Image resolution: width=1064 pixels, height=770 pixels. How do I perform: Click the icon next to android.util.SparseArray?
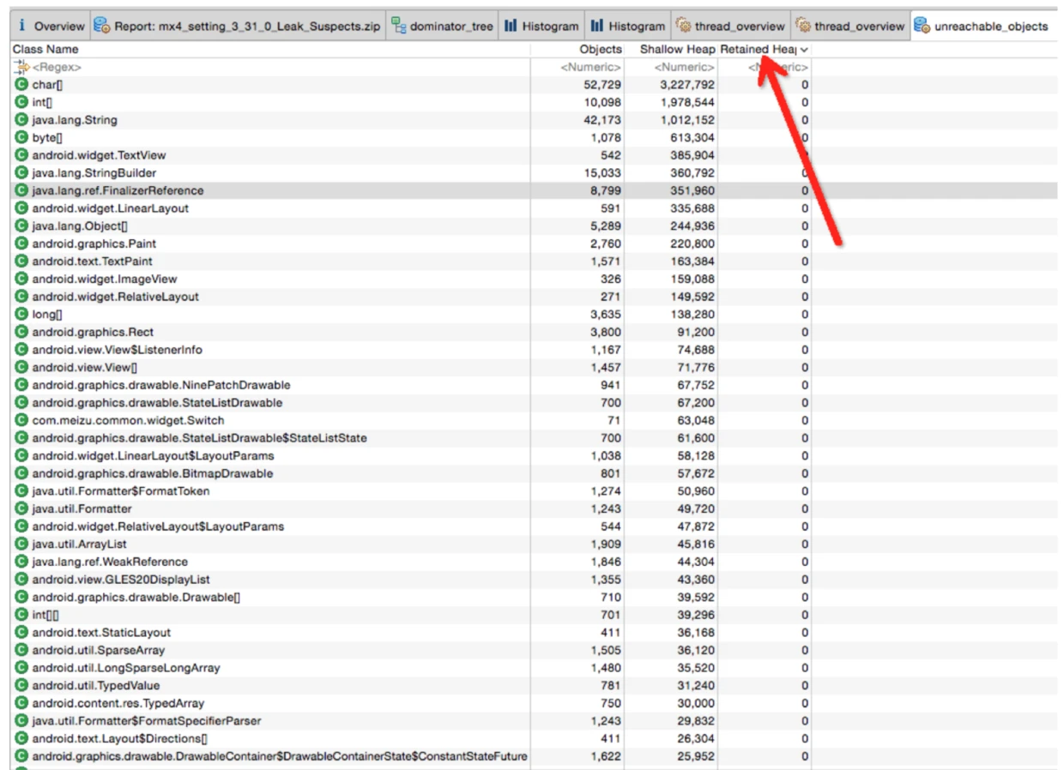(21, 650)
